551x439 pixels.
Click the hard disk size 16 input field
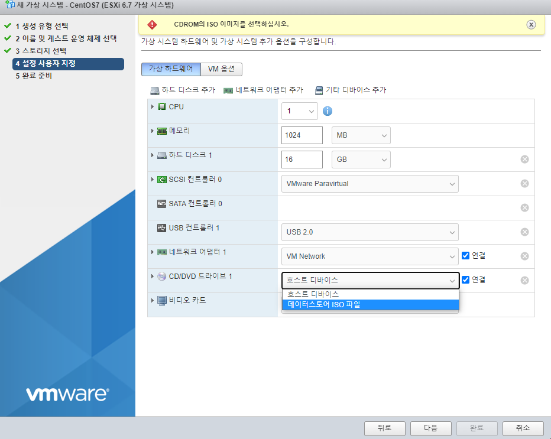(x=302, y=160)
